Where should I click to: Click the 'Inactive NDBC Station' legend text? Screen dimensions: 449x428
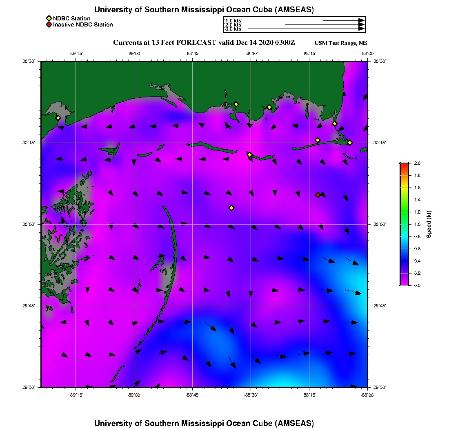tap(83, 24)
